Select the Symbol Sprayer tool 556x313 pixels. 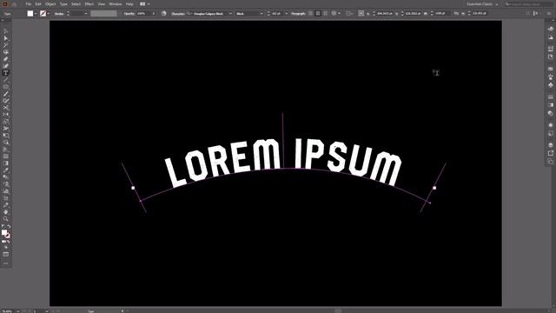pos(6,183)
